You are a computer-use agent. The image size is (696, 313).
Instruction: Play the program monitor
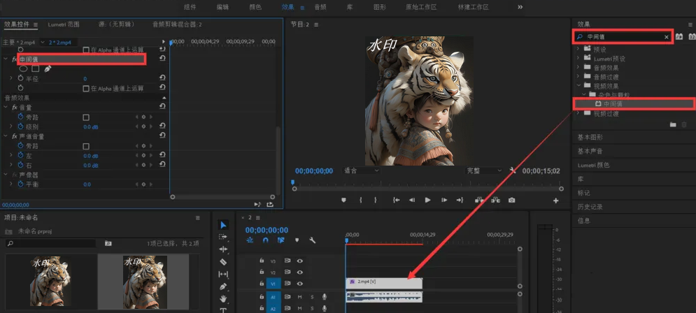tap(427, 201)
